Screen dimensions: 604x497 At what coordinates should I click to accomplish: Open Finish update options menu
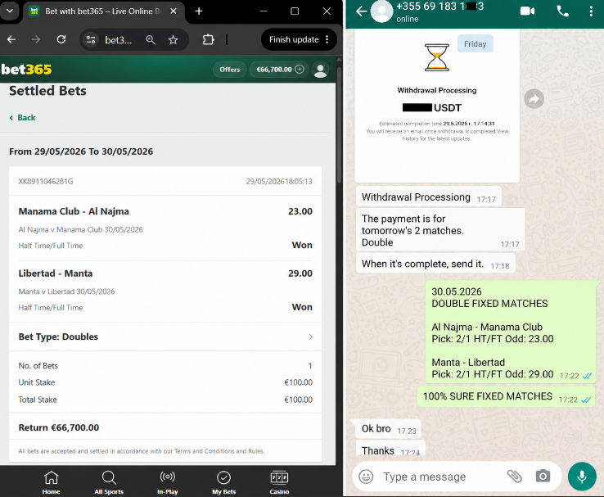tap(327, 39)
